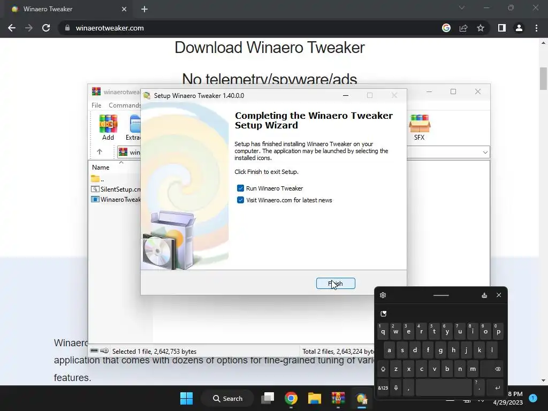Dock the touch keyboard icon
Screen dimensions: 548x411
(x=484, y=295)
